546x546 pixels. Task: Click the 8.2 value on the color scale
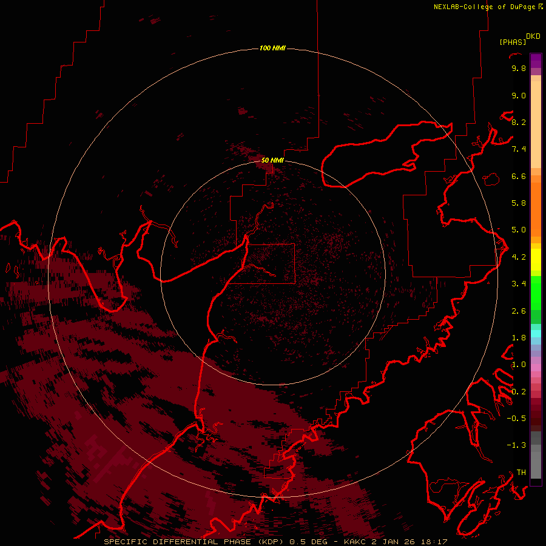519,122
